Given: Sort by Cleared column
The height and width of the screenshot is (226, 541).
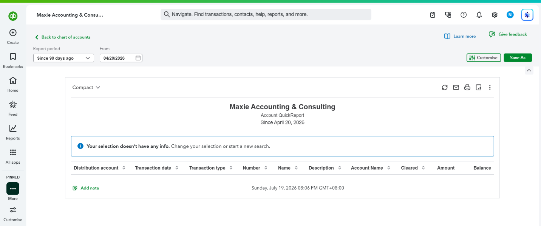Looking at the screenshot, I should [x=413, y=168].
